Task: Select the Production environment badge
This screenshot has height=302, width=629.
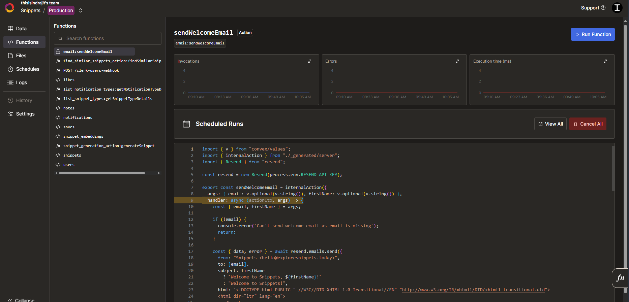Action: click(61, 10)
